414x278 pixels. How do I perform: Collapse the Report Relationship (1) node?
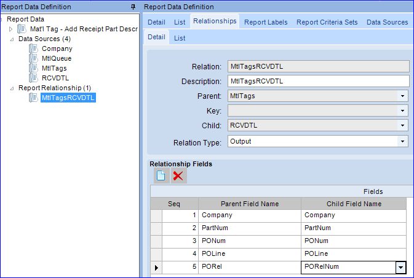pos(12,88)
